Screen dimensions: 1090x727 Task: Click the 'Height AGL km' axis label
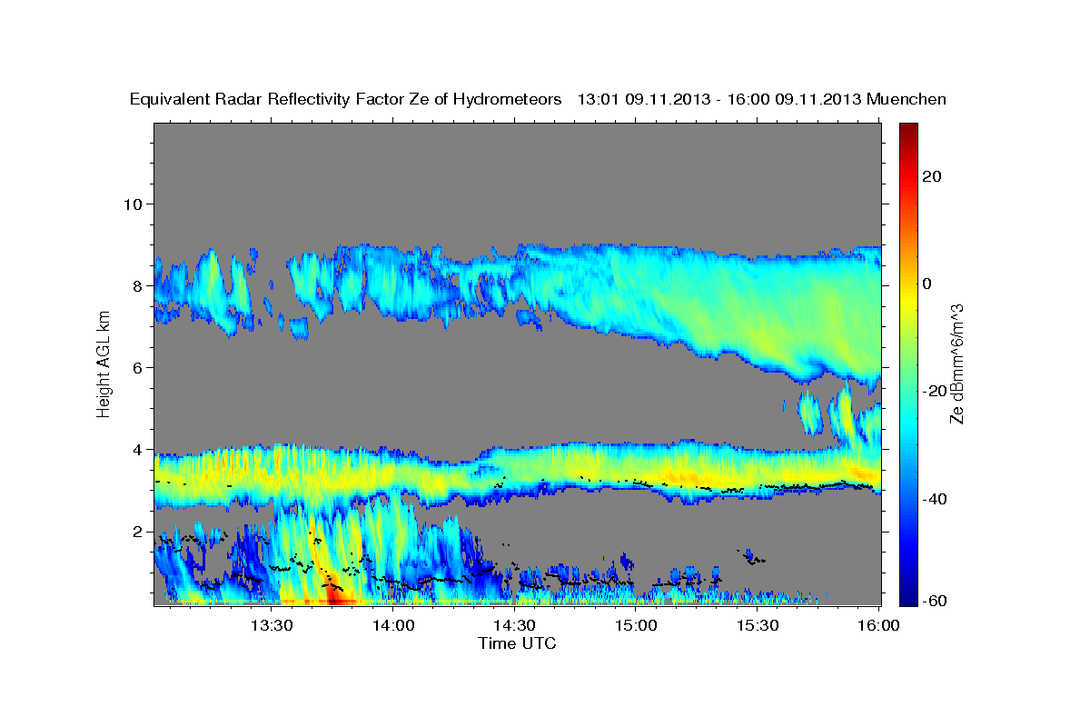pos(104,363)
